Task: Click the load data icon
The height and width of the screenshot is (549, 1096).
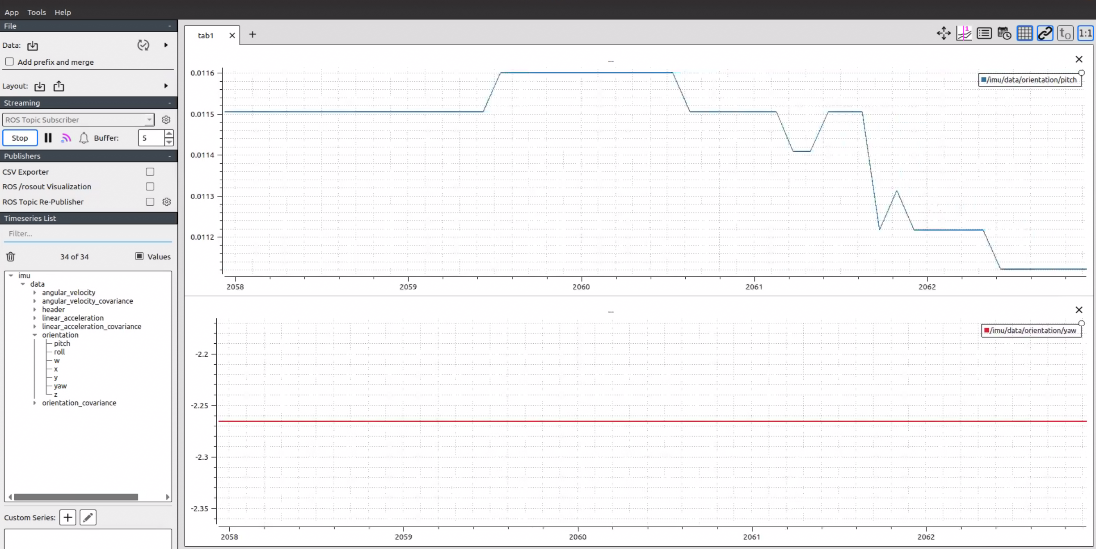Action: [x=33, y=46]
